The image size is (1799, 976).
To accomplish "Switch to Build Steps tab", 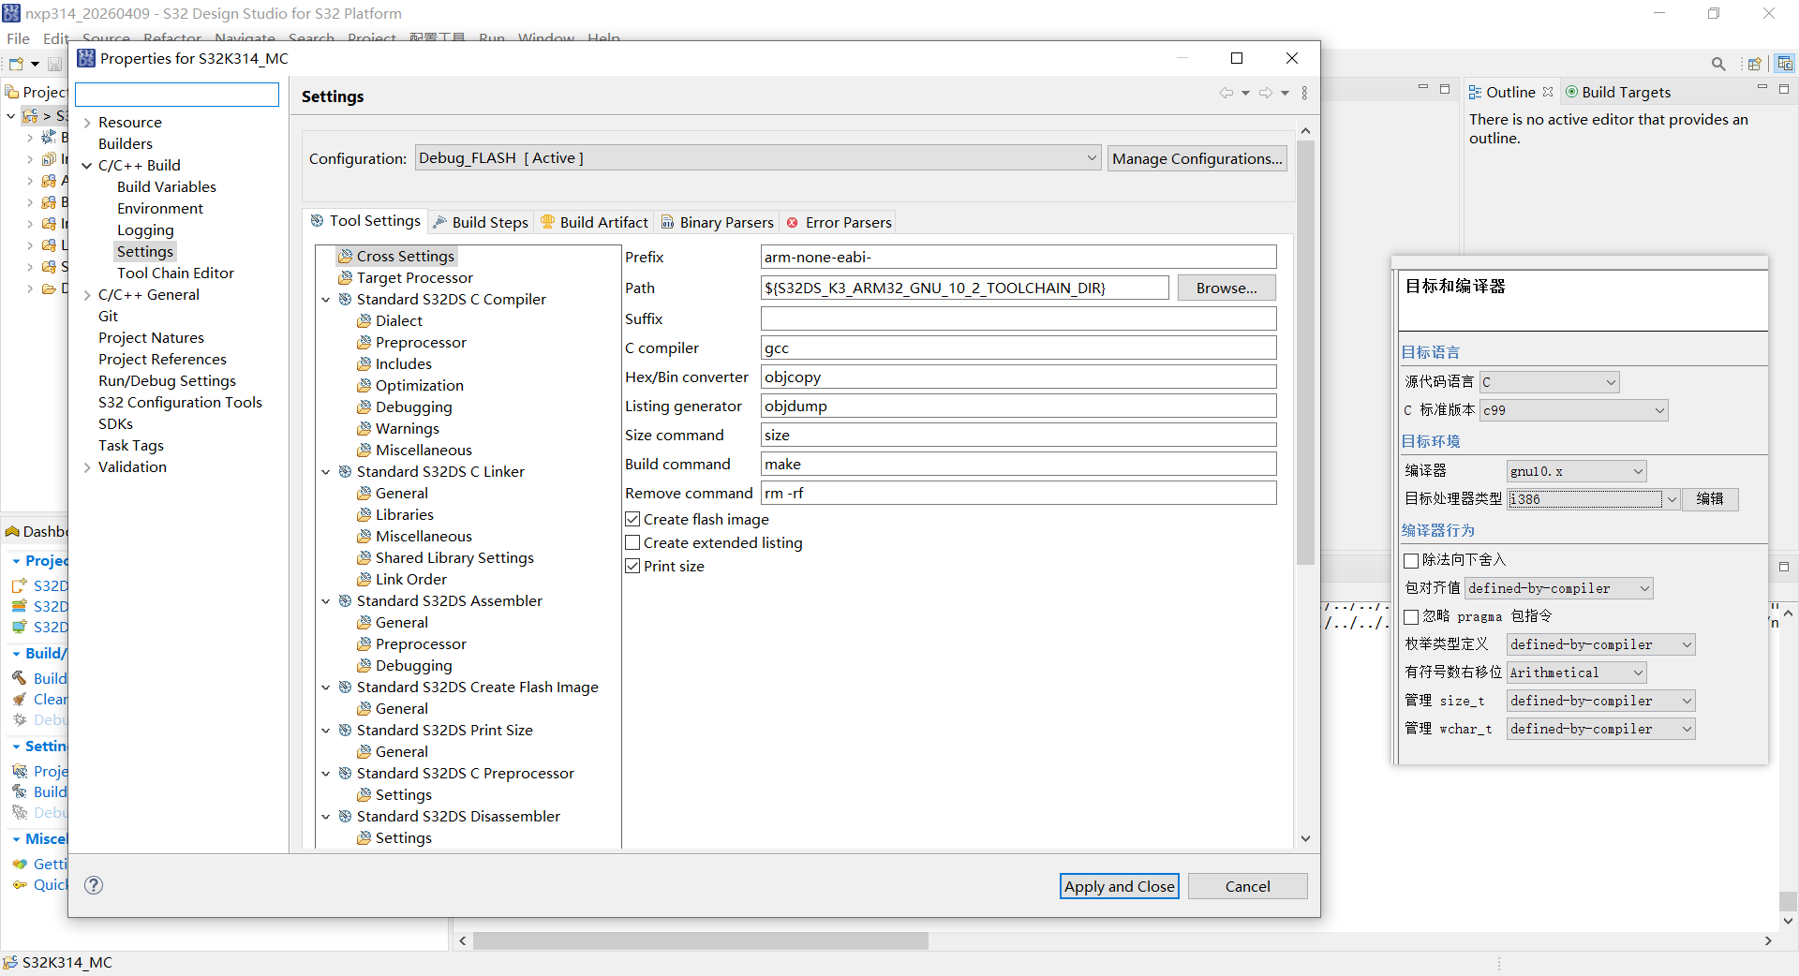I will (x=482, y=222).
